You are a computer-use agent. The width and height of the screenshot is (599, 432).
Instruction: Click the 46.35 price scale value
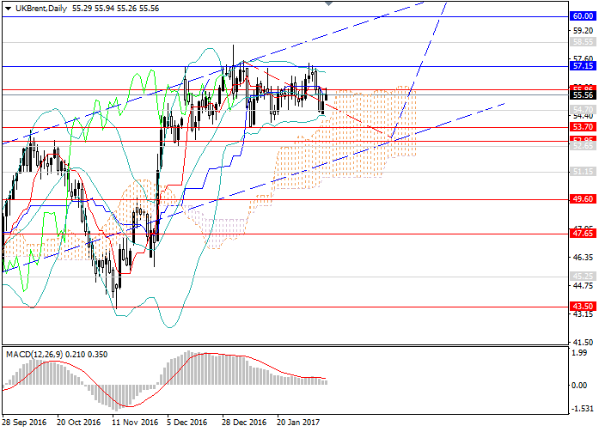coord(583,258)
